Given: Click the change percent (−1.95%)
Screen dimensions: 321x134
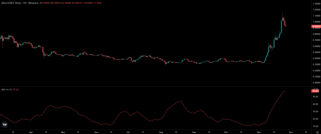Looking at the screenshot, I should click(97, 3).
